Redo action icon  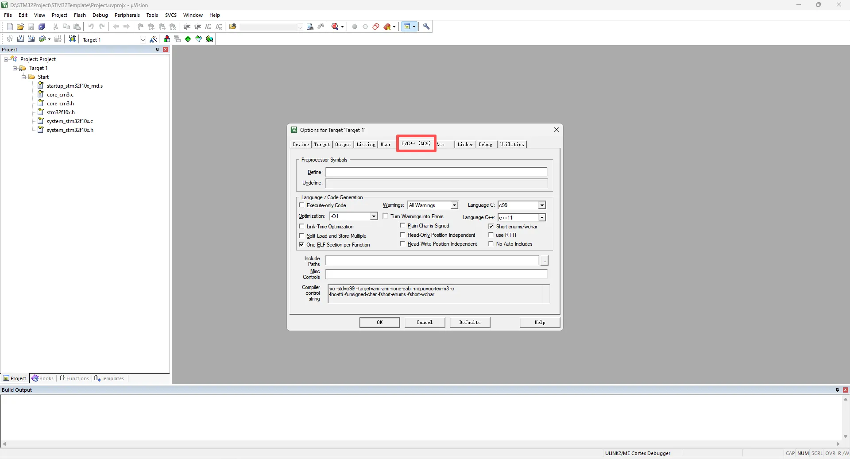click(102, 27)
